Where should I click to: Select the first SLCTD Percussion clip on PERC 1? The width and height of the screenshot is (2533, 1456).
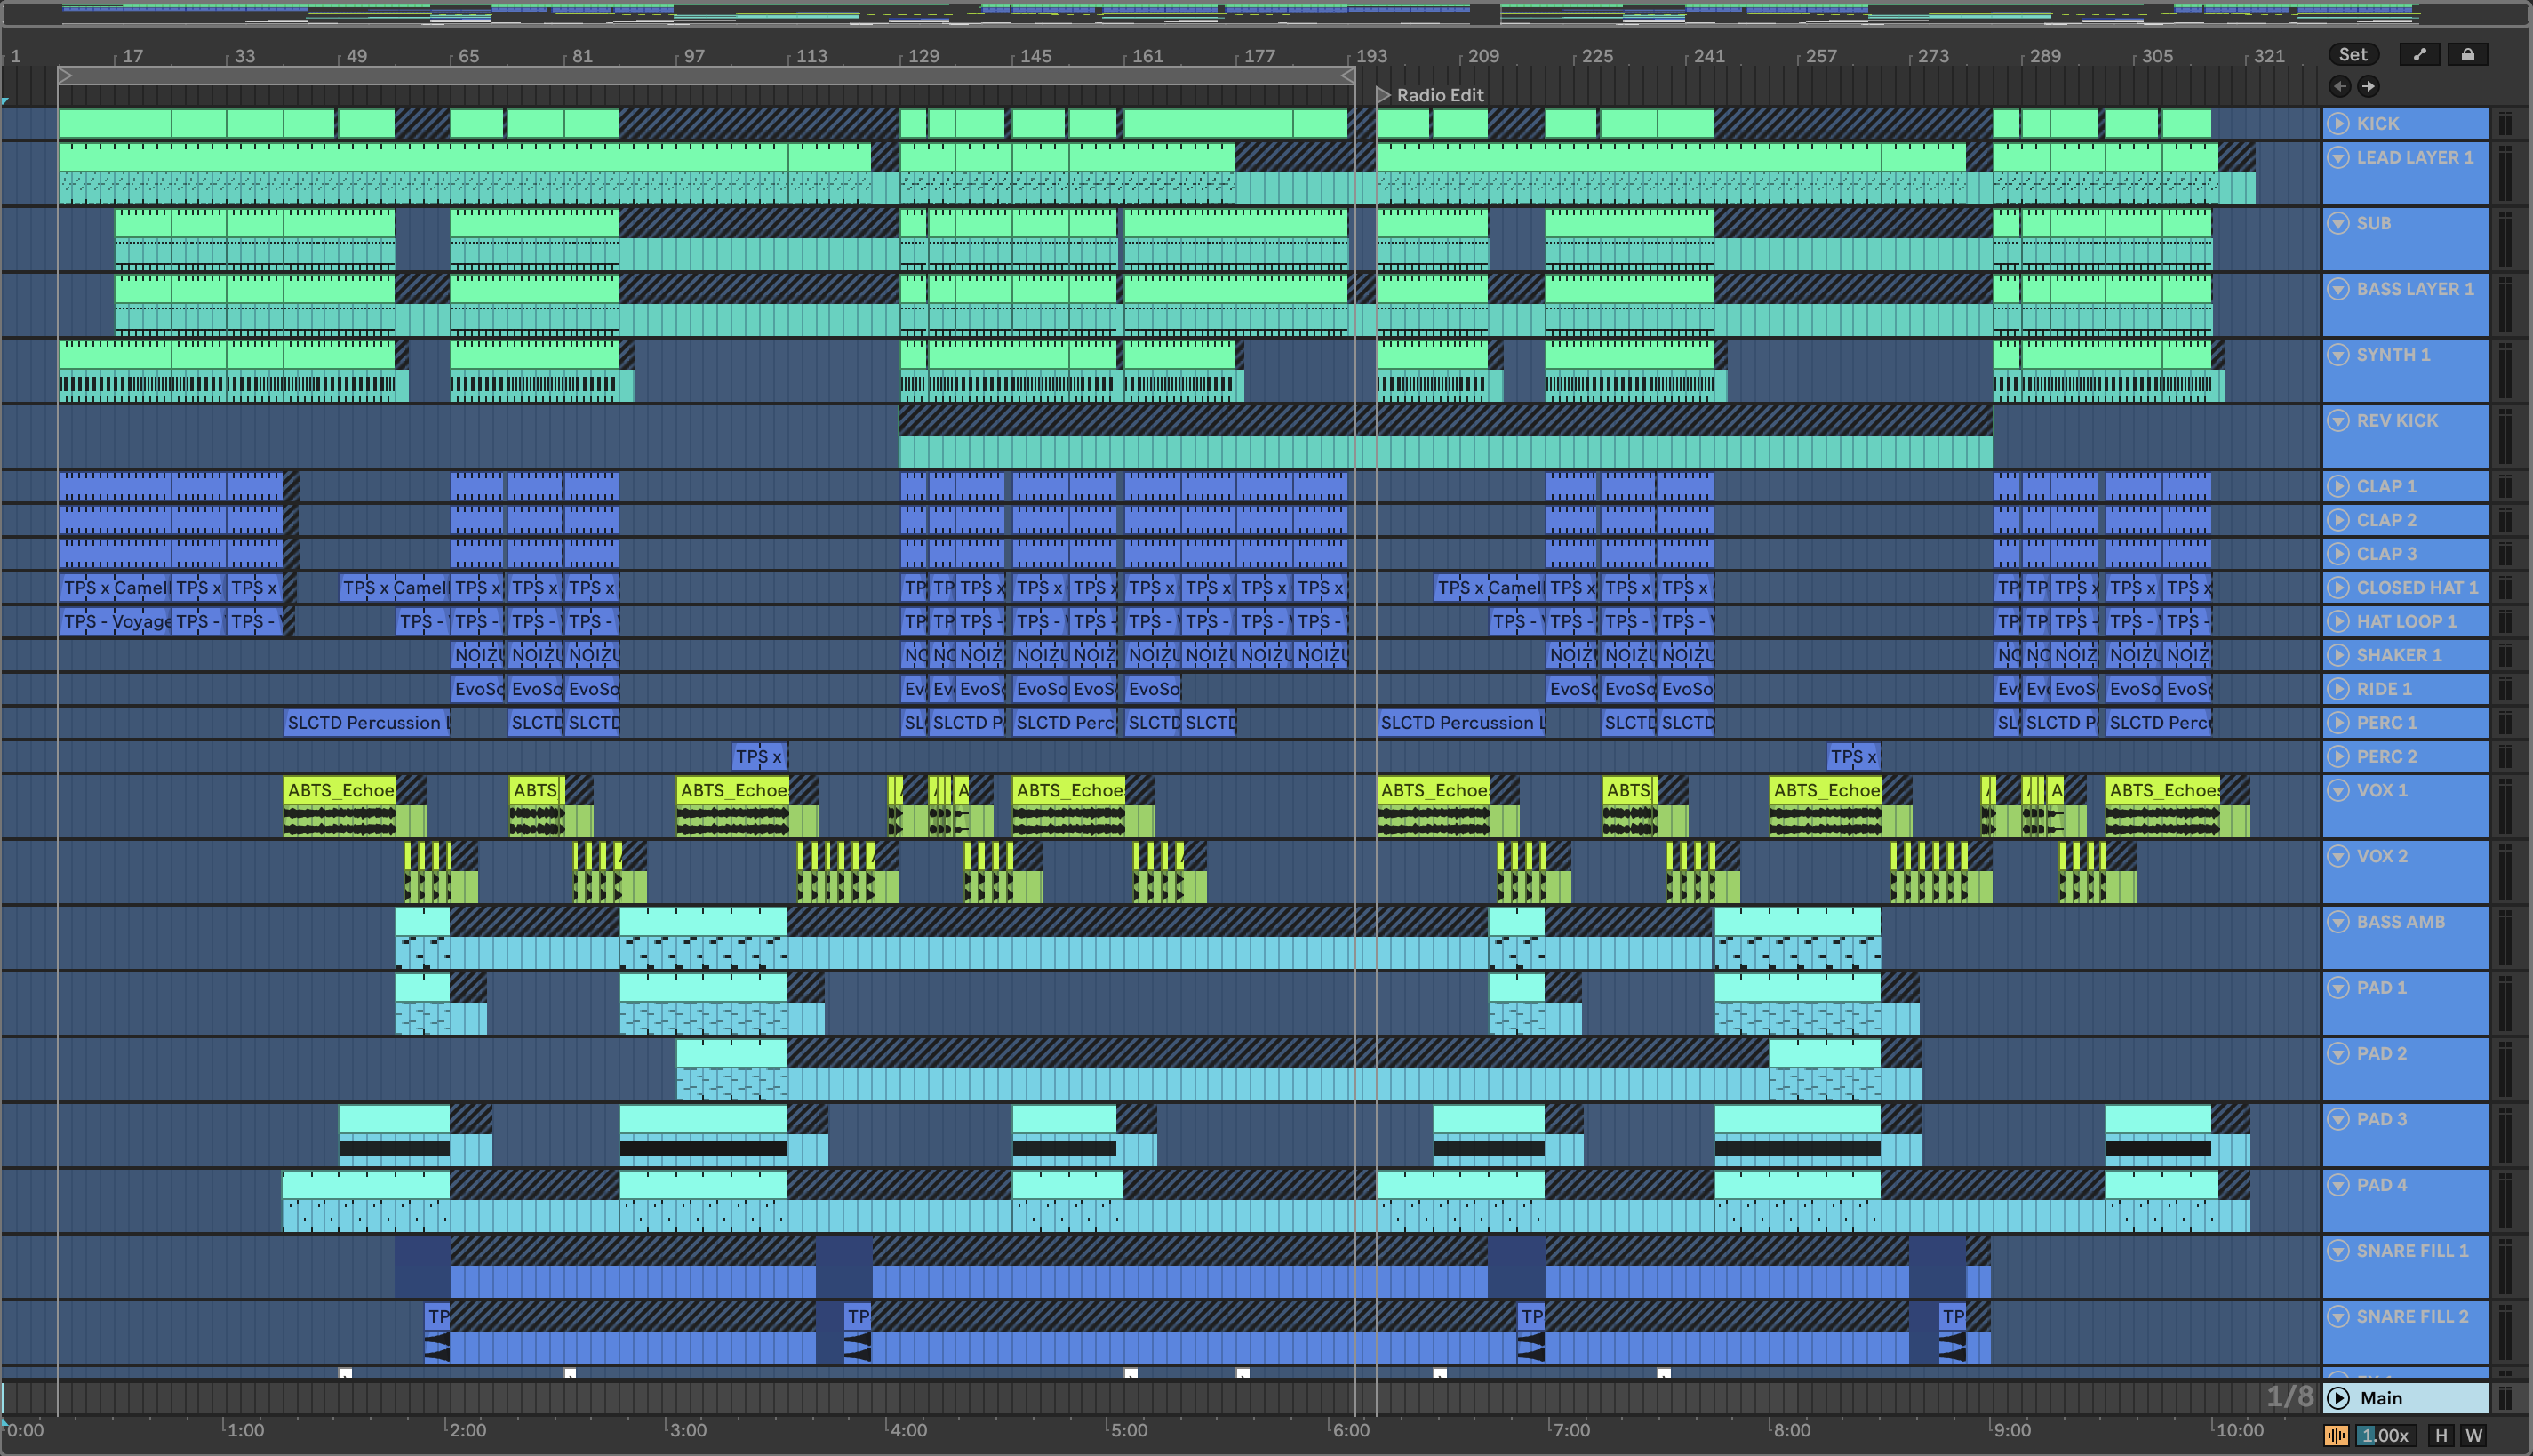pos(365,723)
